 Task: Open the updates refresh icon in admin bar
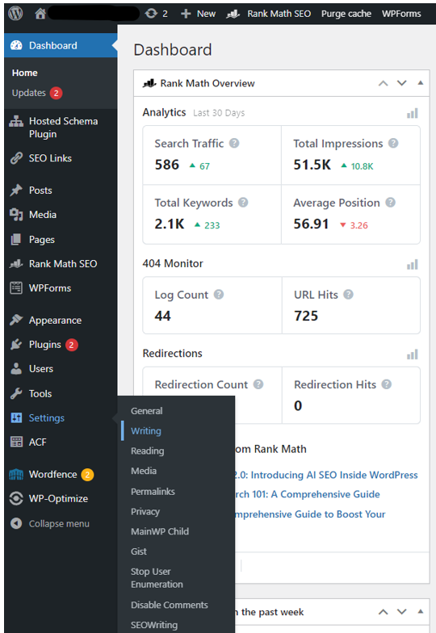point(151,13)
